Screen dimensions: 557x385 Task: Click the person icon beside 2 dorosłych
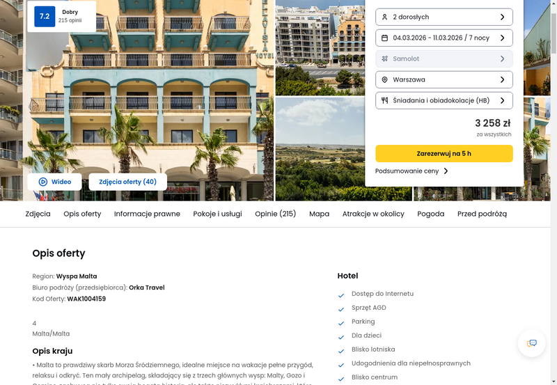[x=384, y=17]
